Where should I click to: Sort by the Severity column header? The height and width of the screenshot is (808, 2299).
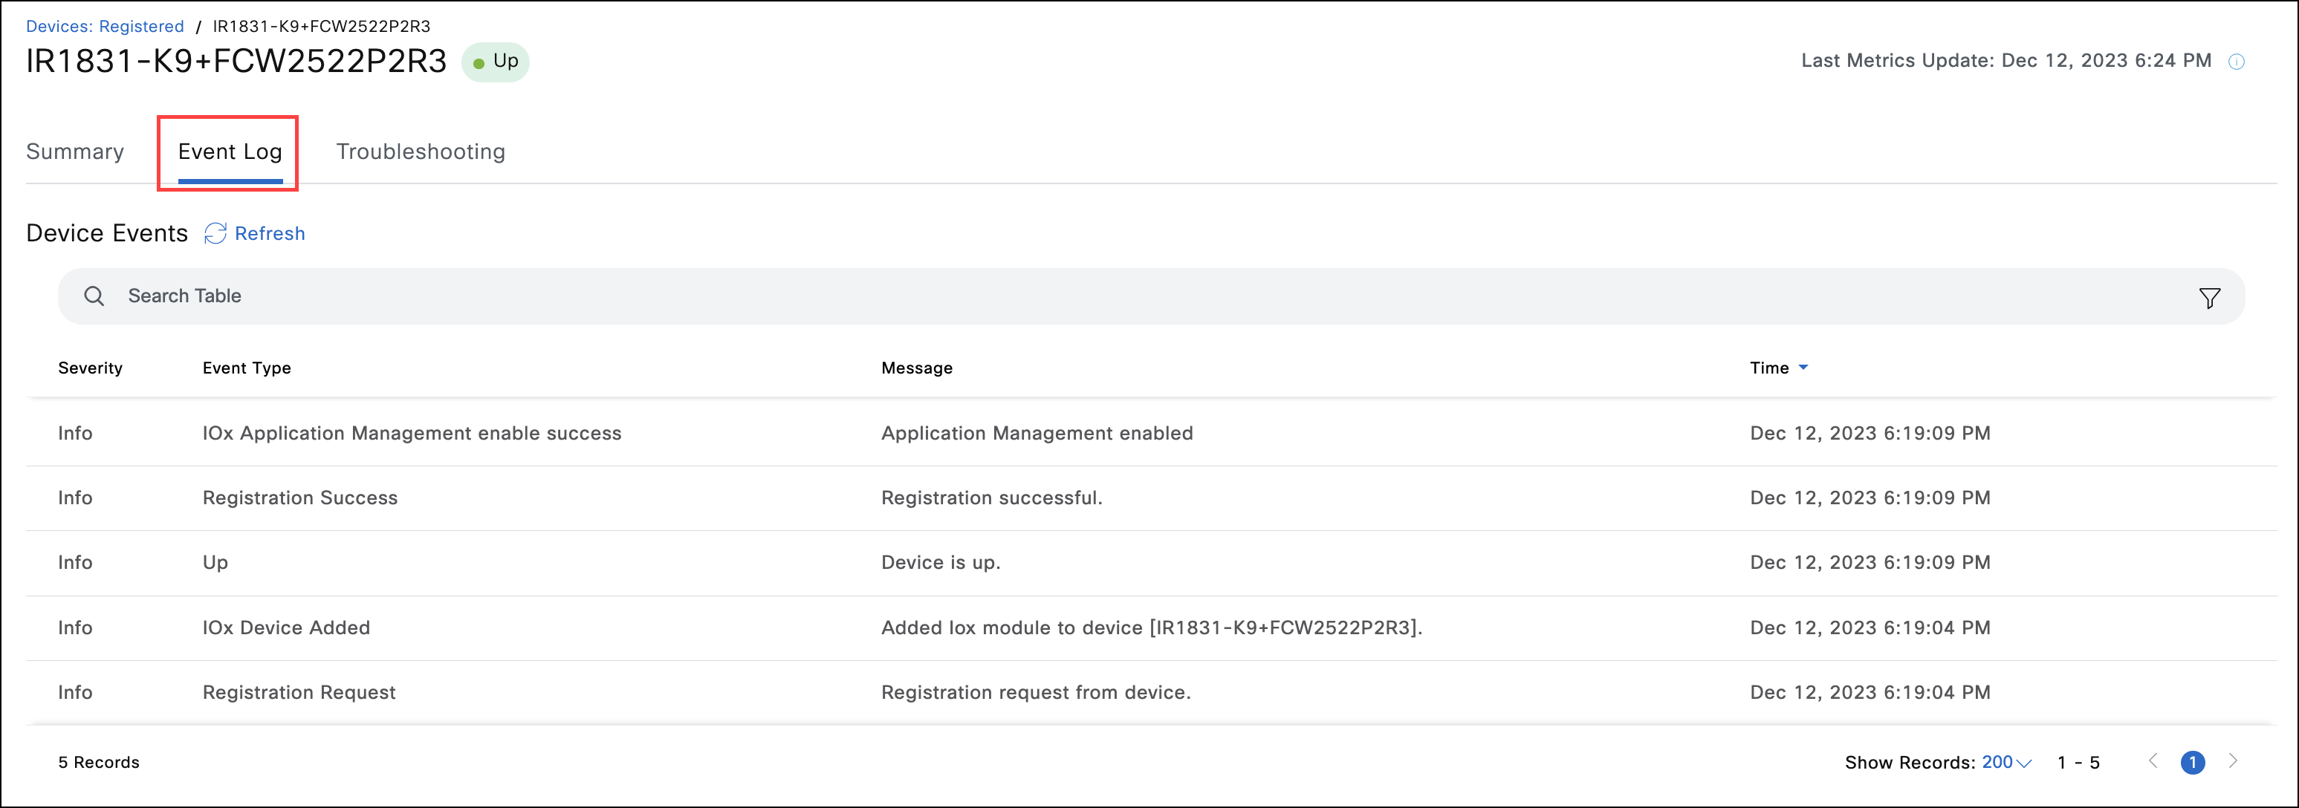[x=90, y=368]
